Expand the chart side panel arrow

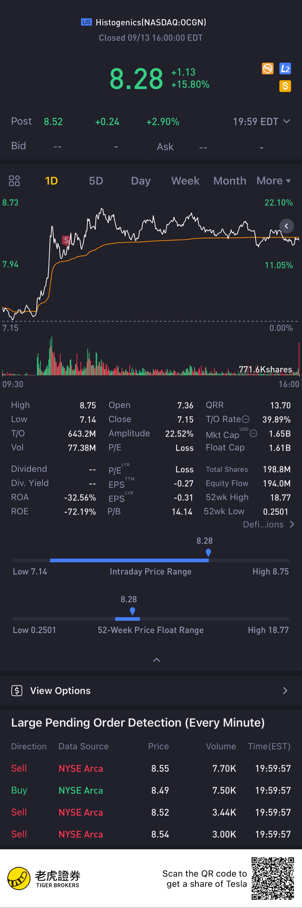(x=286, y=226)
